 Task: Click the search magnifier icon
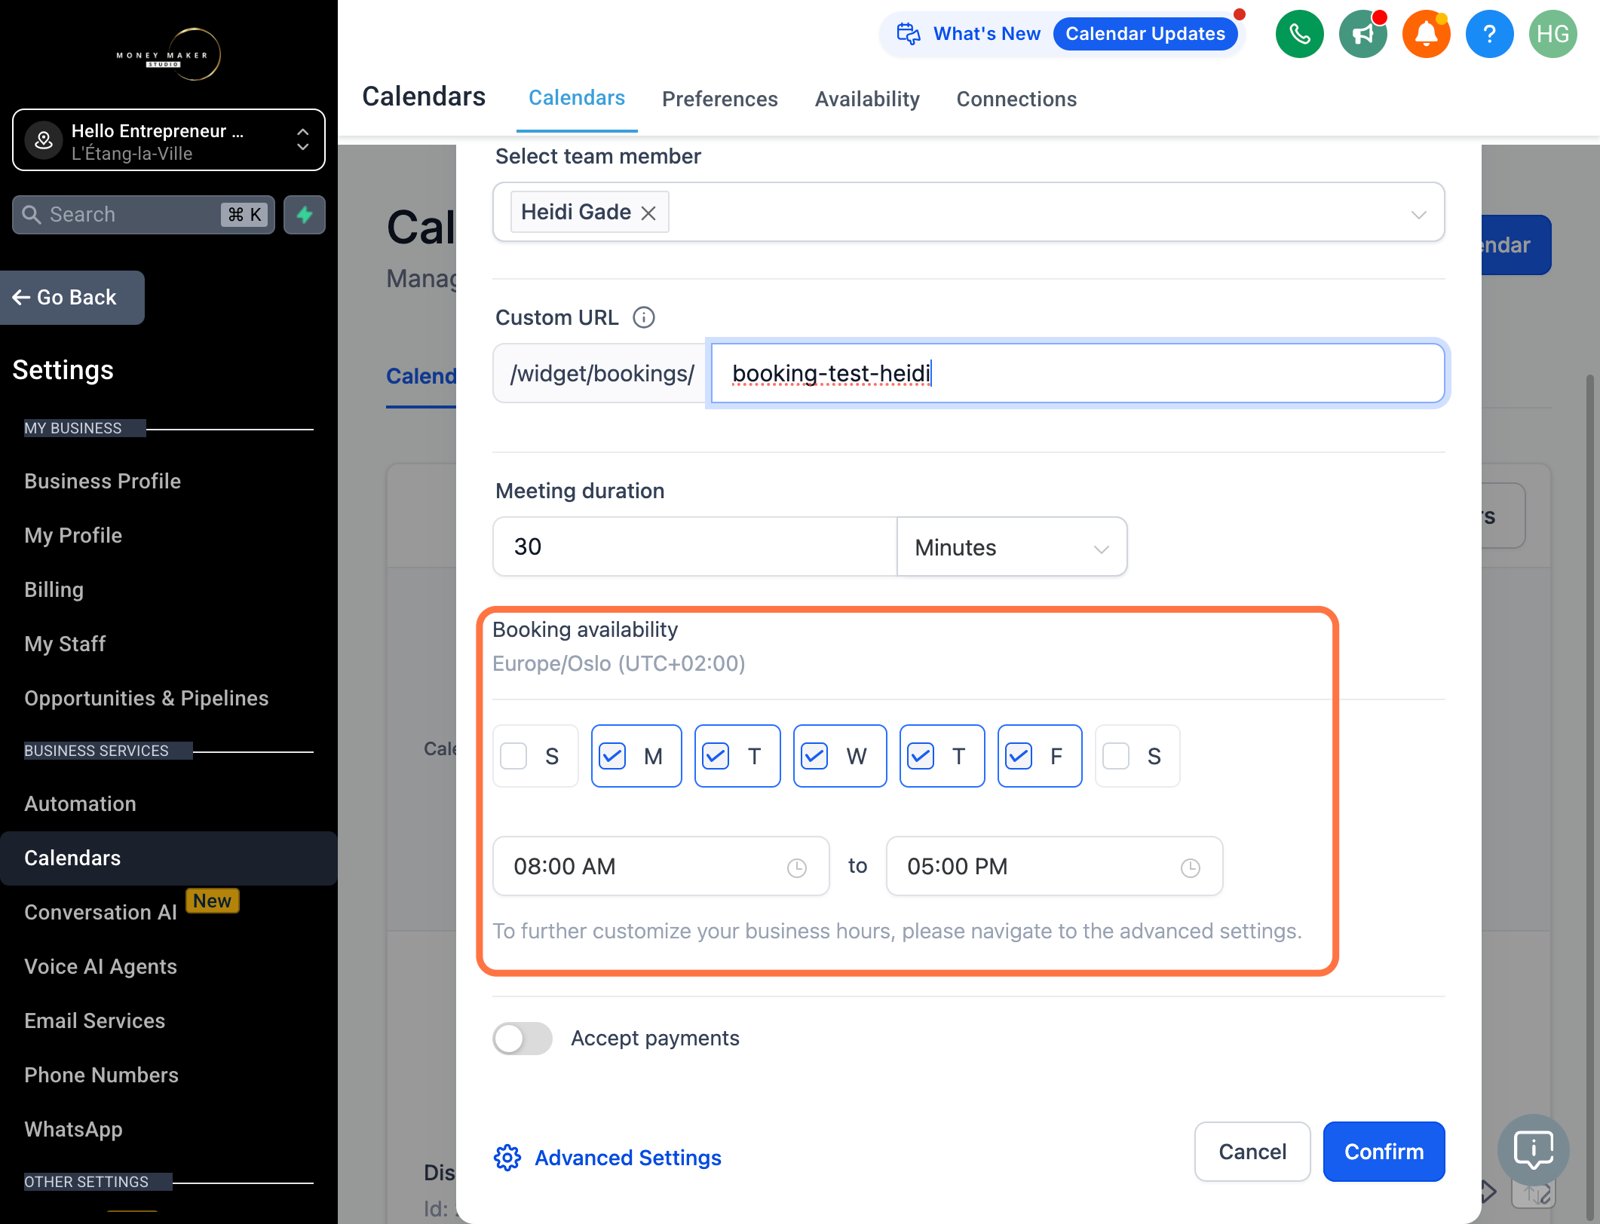[31, 215]
